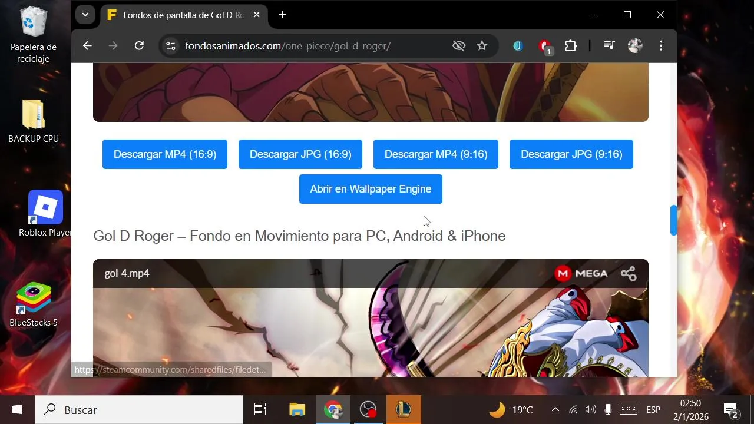Select the Papelera de reciclaje desktop icon
The width and height of the screenshot is (754, 424).
(34, 35)
